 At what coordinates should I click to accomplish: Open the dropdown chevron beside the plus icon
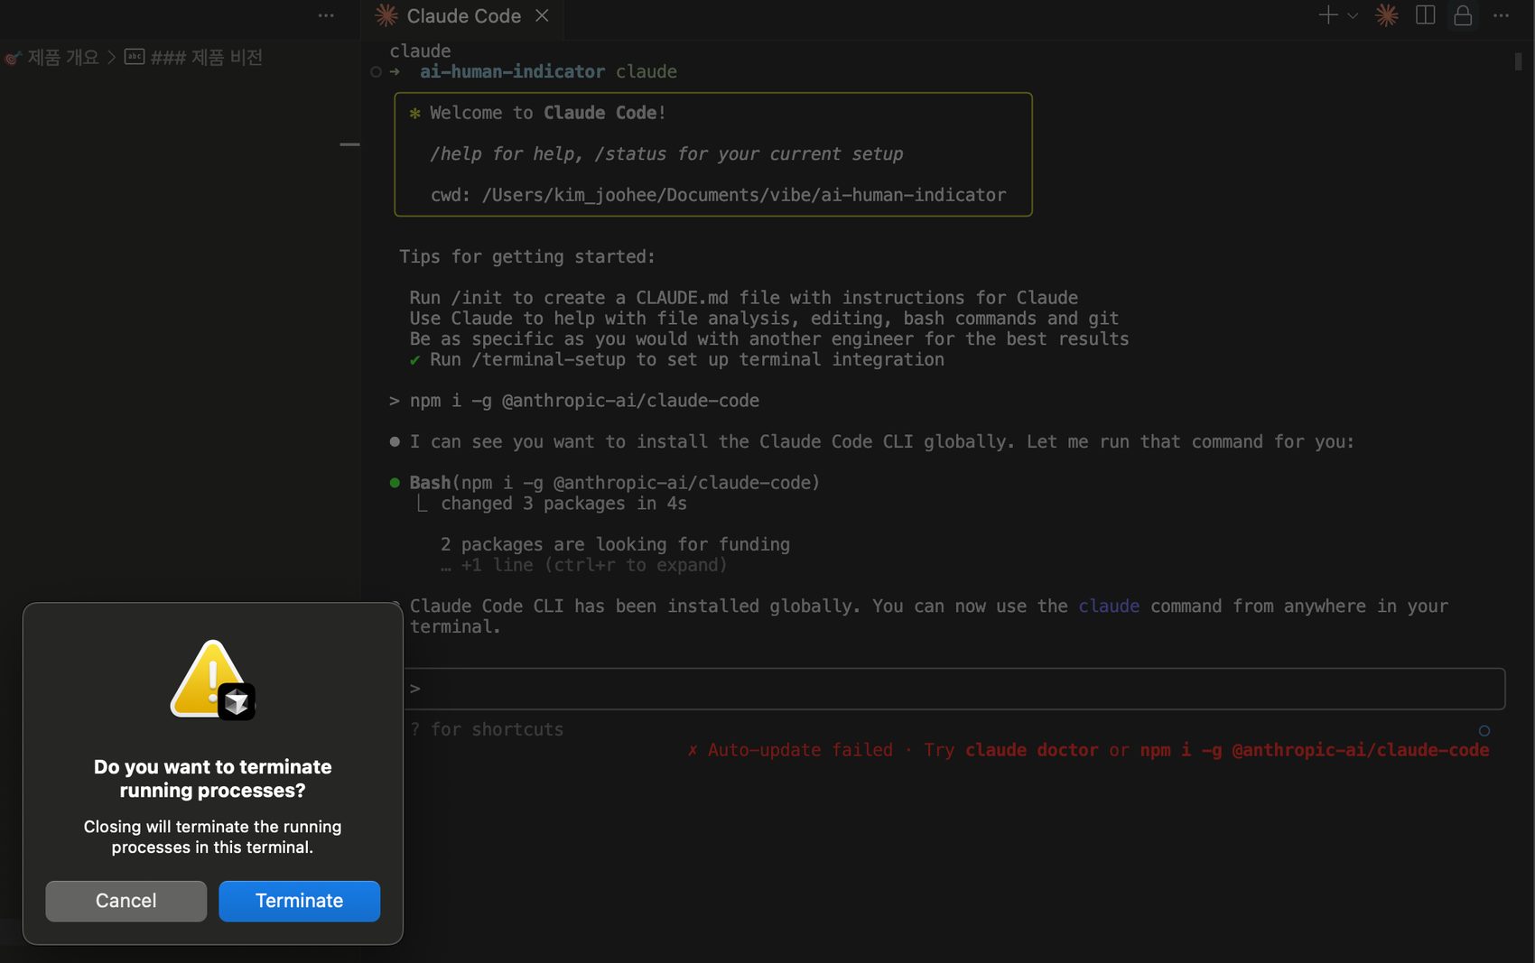tap(1353, 15)
